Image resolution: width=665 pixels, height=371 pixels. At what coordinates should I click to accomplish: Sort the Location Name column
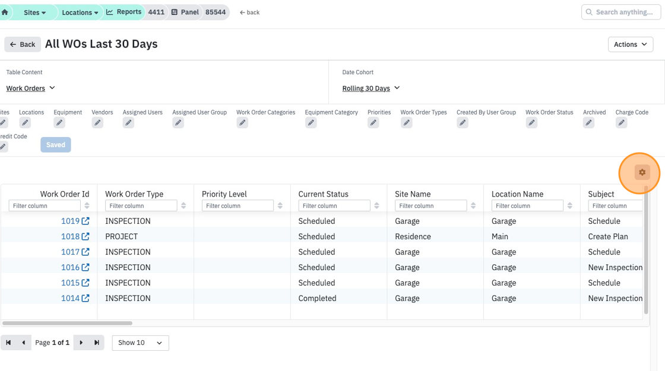point(570,205)
